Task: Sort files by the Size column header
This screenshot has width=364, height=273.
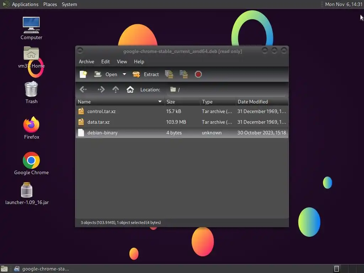Action: (182, 102)
